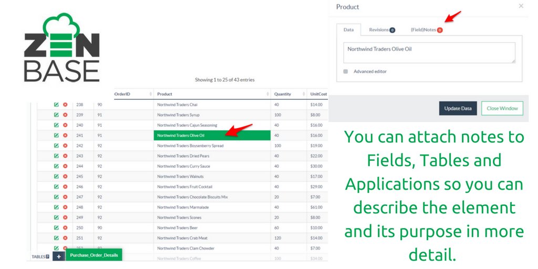Select the Northwind Traders Marmalade cell
538x269 pixels.
(212, 207)
